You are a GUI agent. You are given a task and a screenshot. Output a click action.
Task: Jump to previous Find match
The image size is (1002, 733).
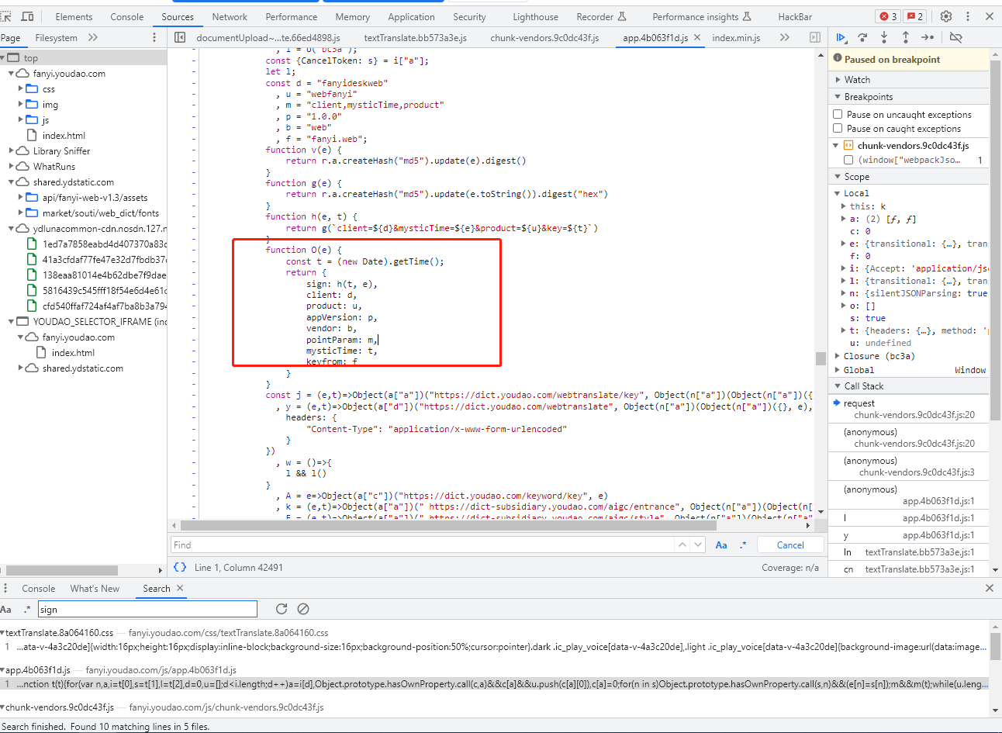[682, 545]
